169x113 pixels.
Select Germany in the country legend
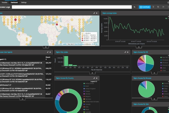tap(88, 99)
